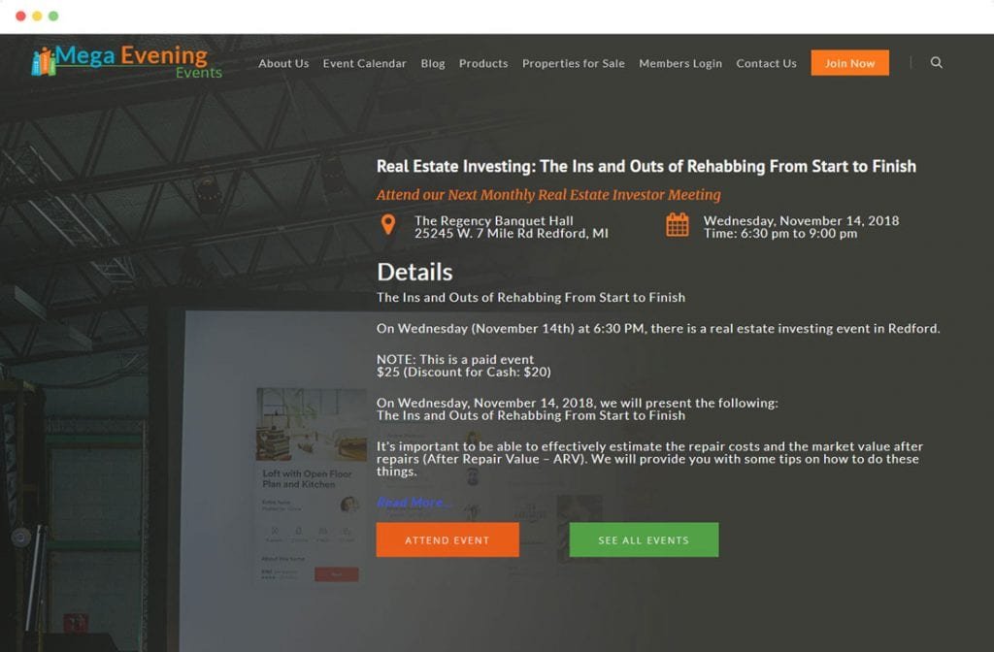994x652 pixels.
Task: Open the About Us menu item
Action: coord(283,64)
